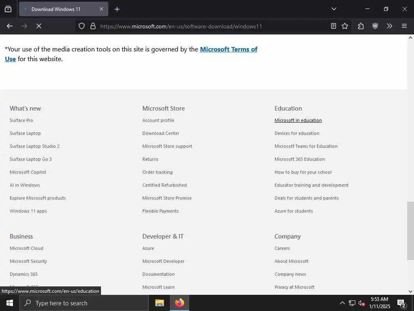Open Microsoft Copilot footer link
The width and height of the screenshot is (414, 311).
28,172
